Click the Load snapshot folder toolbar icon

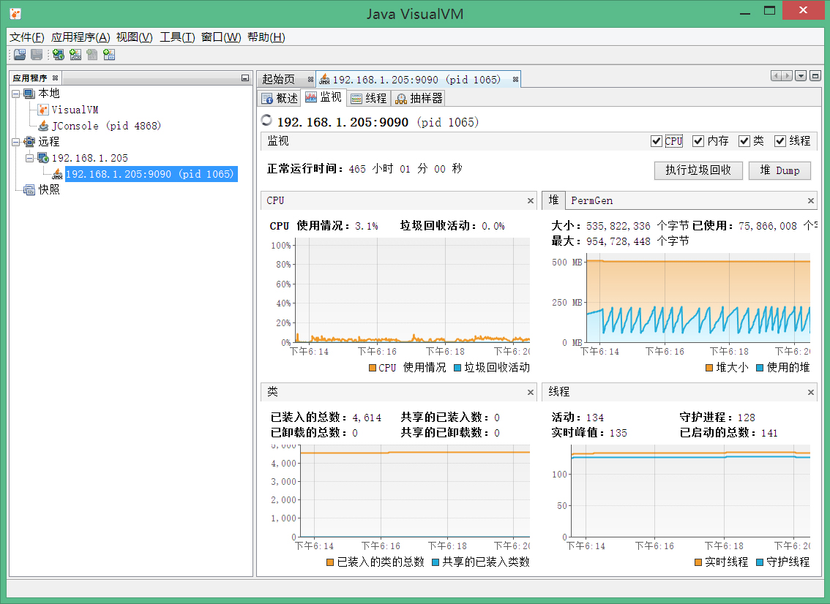20,55
